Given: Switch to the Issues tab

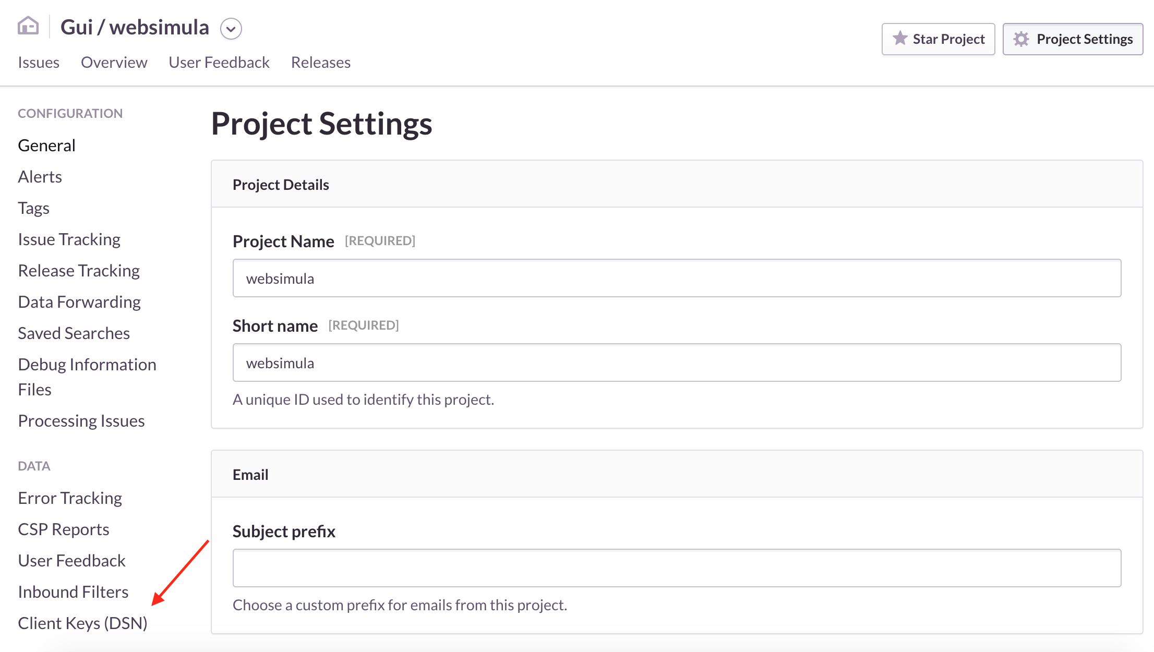Looking at the screenshot, I should tap(39, 63).
